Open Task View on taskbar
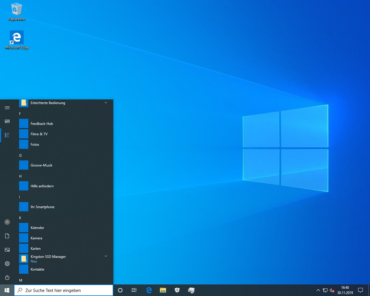The height and width of the screenshot is (296, 370). (134, 290)
